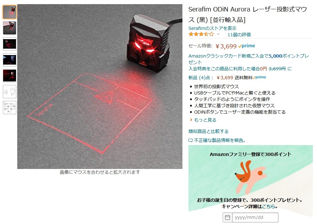317x224 pixels.
Task: Open the campaign details こちら link
Action: click(269, 206)
